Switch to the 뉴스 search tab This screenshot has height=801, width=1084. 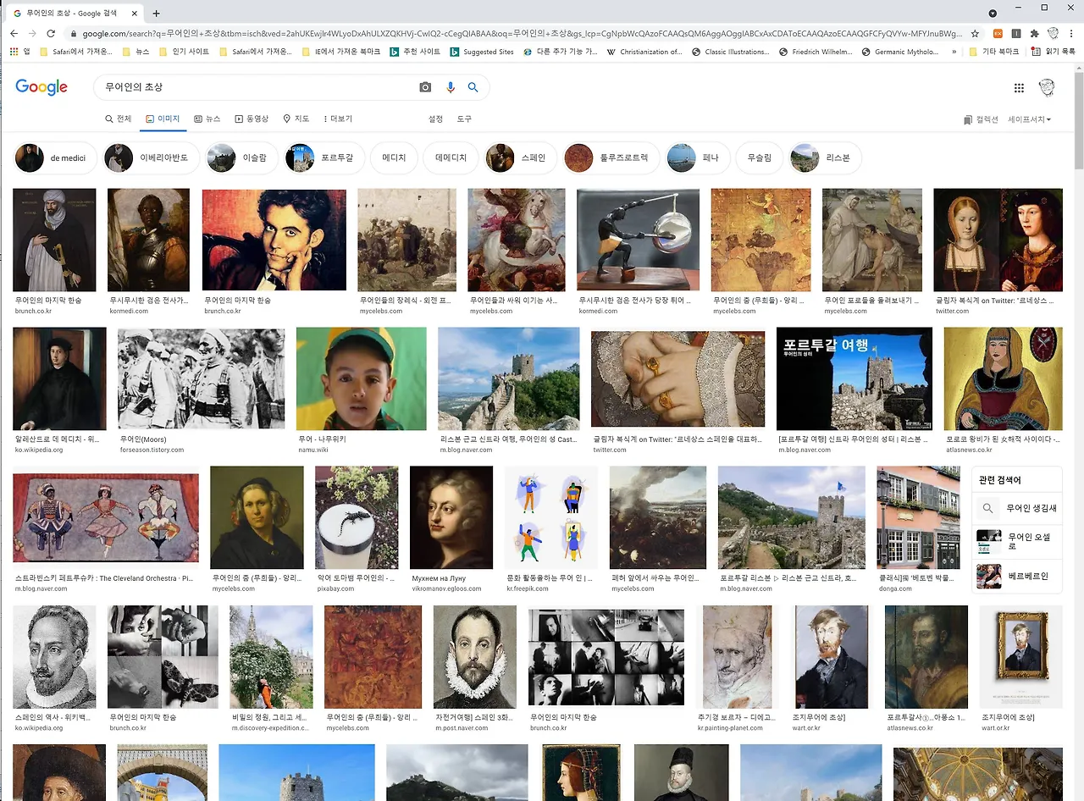coord(207,119)
